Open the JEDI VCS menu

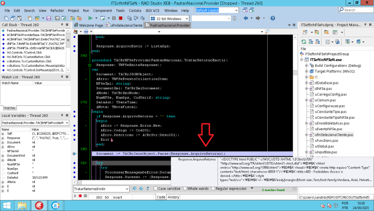[153, 10]
